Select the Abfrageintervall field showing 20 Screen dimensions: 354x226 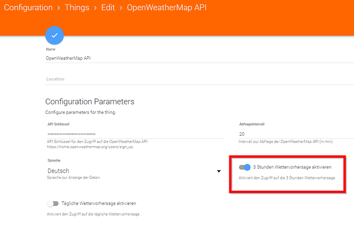(292, 134)
